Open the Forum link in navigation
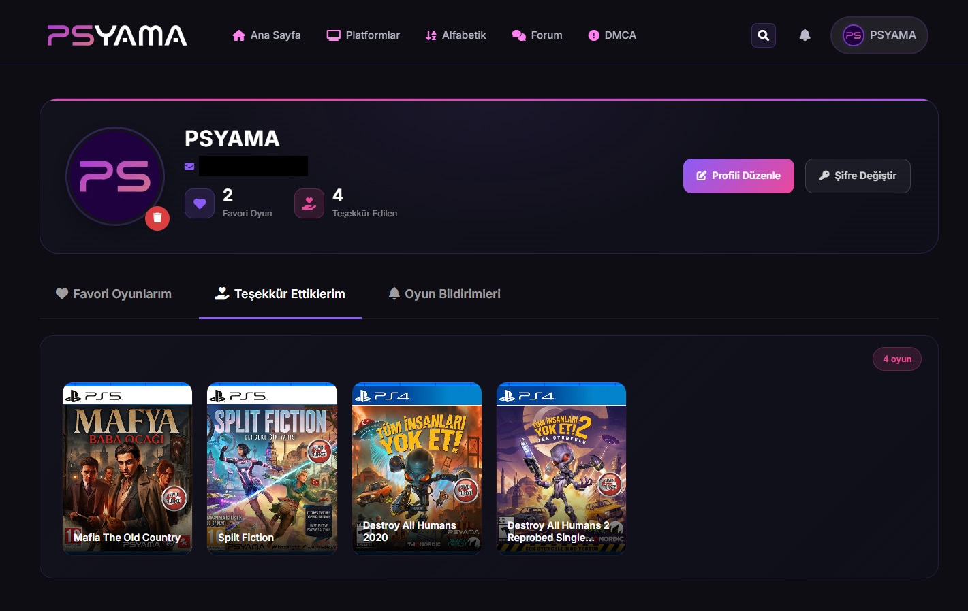 pos(537,35)
